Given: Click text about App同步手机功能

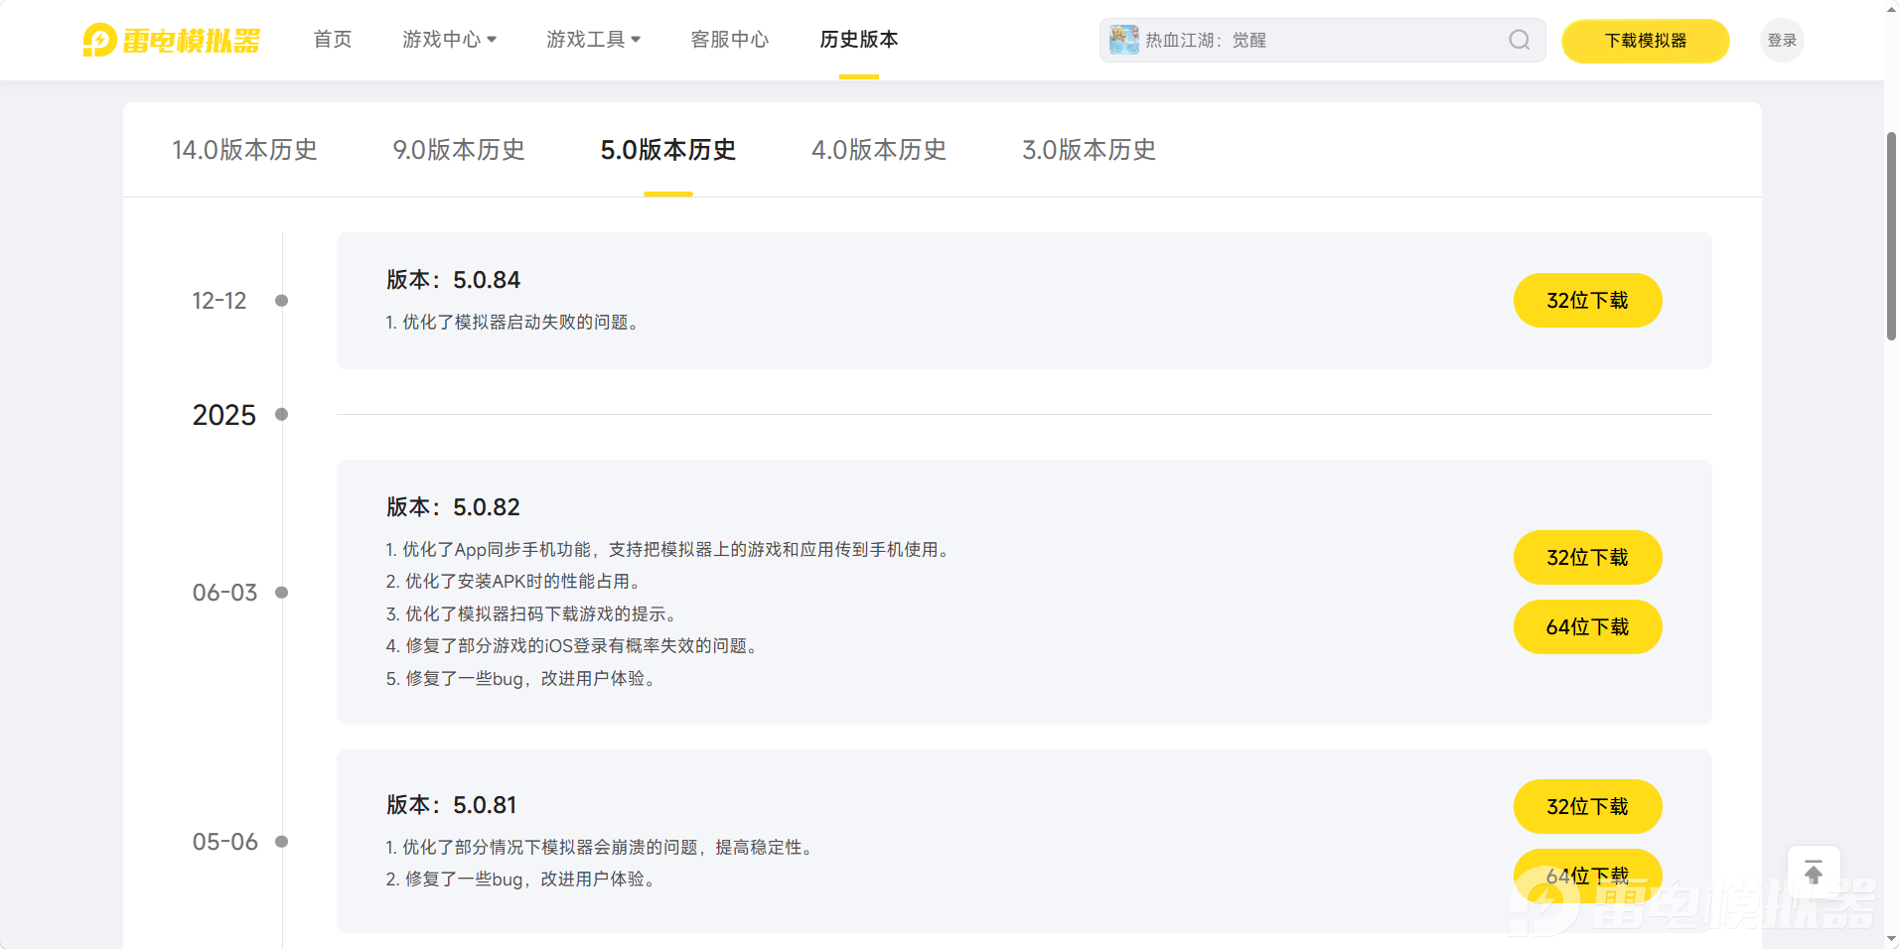Looking at the screenshot, I should pos(669,550).
